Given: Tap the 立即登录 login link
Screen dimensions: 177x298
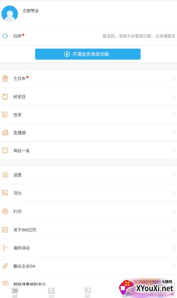Looking at the screenshot, I should (31, 11).
